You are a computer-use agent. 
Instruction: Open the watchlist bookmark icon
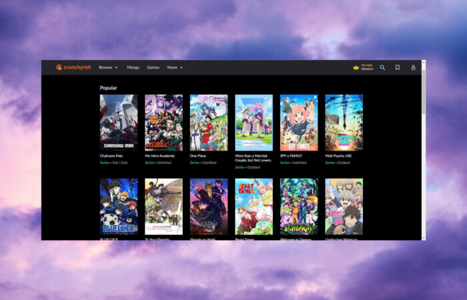[398, 67]
